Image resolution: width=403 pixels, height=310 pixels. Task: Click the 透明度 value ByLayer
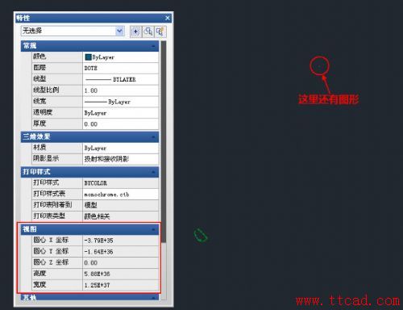click(120, 113)
